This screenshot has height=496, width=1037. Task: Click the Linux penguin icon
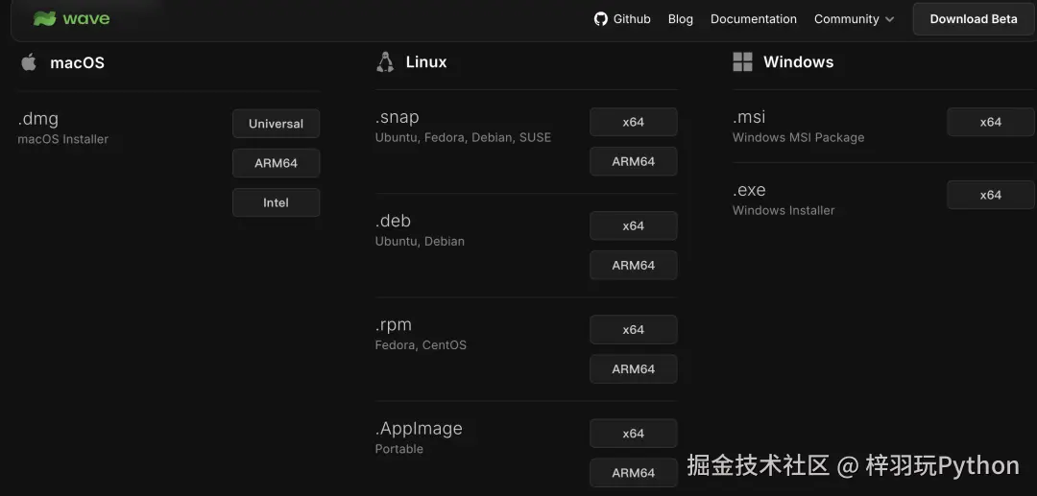pos(385,62)
